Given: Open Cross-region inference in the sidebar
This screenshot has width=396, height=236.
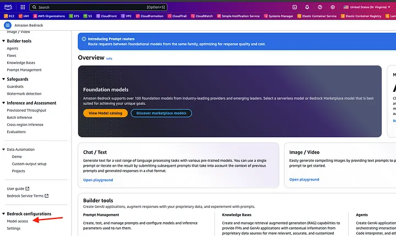Looking at the screenshot, I should tap(25, 124).
